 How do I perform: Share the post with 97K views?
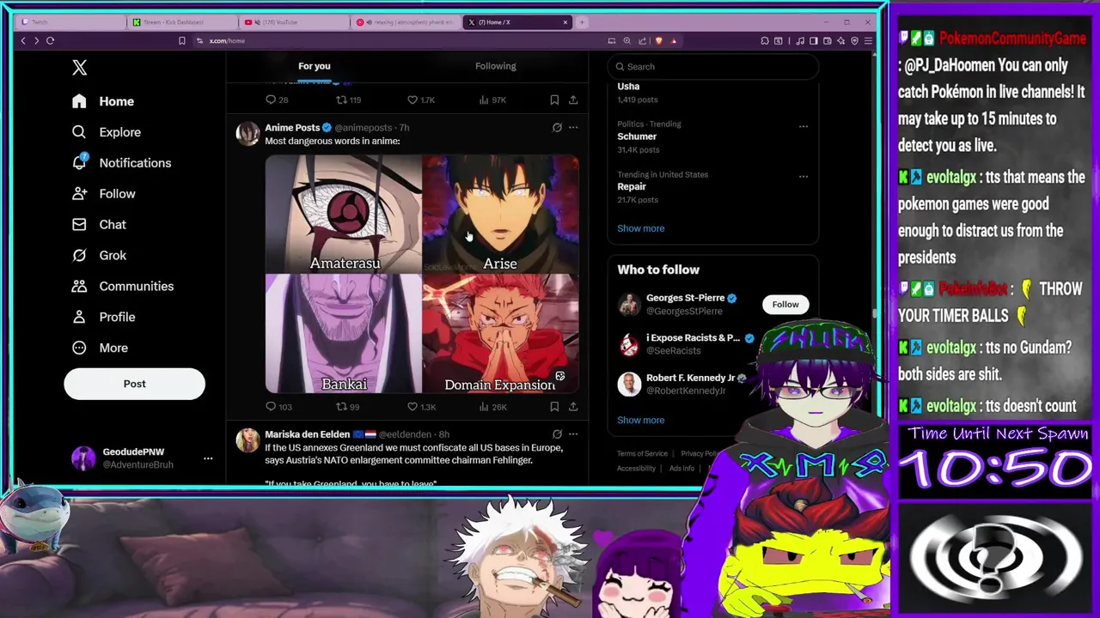point(573,100)
